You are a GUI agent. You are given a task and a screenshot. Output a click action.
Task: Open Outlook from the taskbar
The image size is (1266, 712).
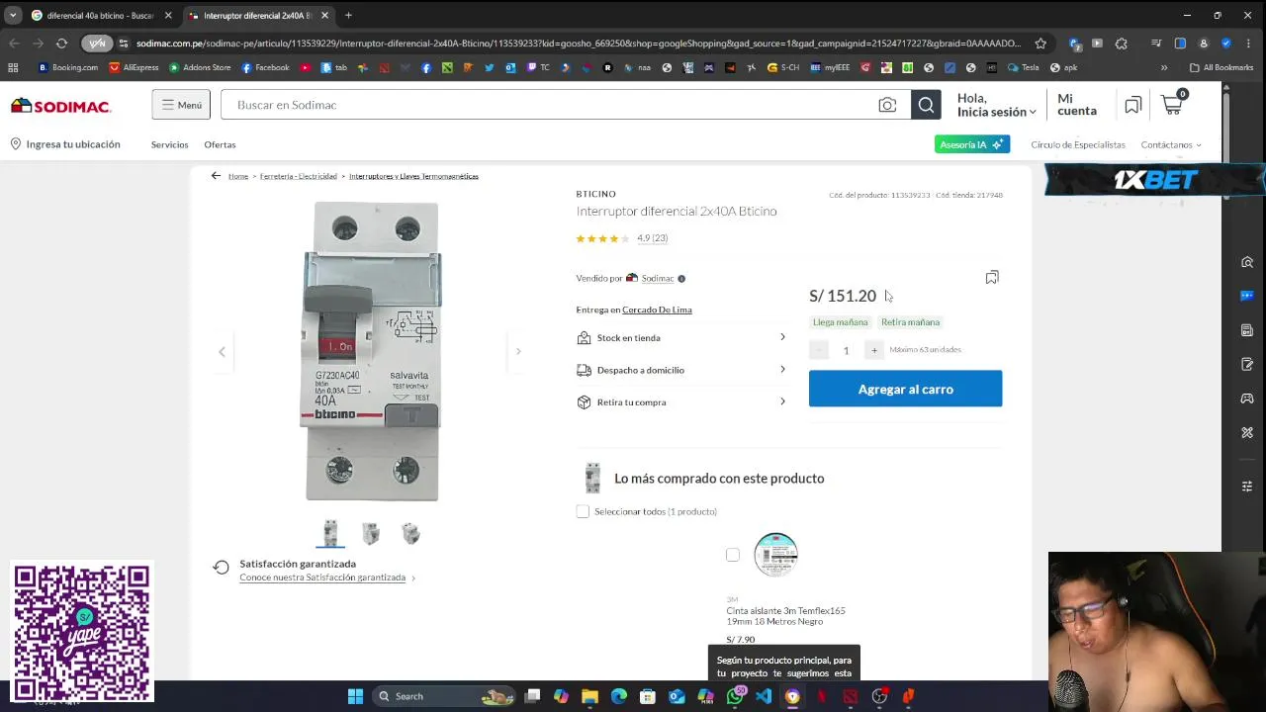(677, 696)
